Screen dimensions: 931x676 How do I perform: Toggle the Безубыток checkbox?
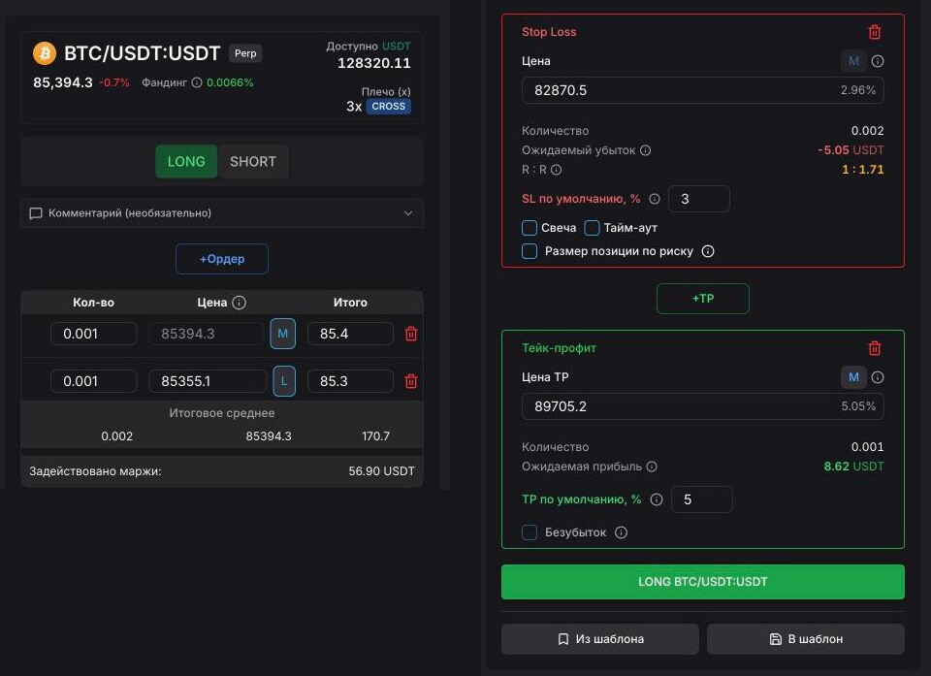pyautogui.click(x=530, y=532)
